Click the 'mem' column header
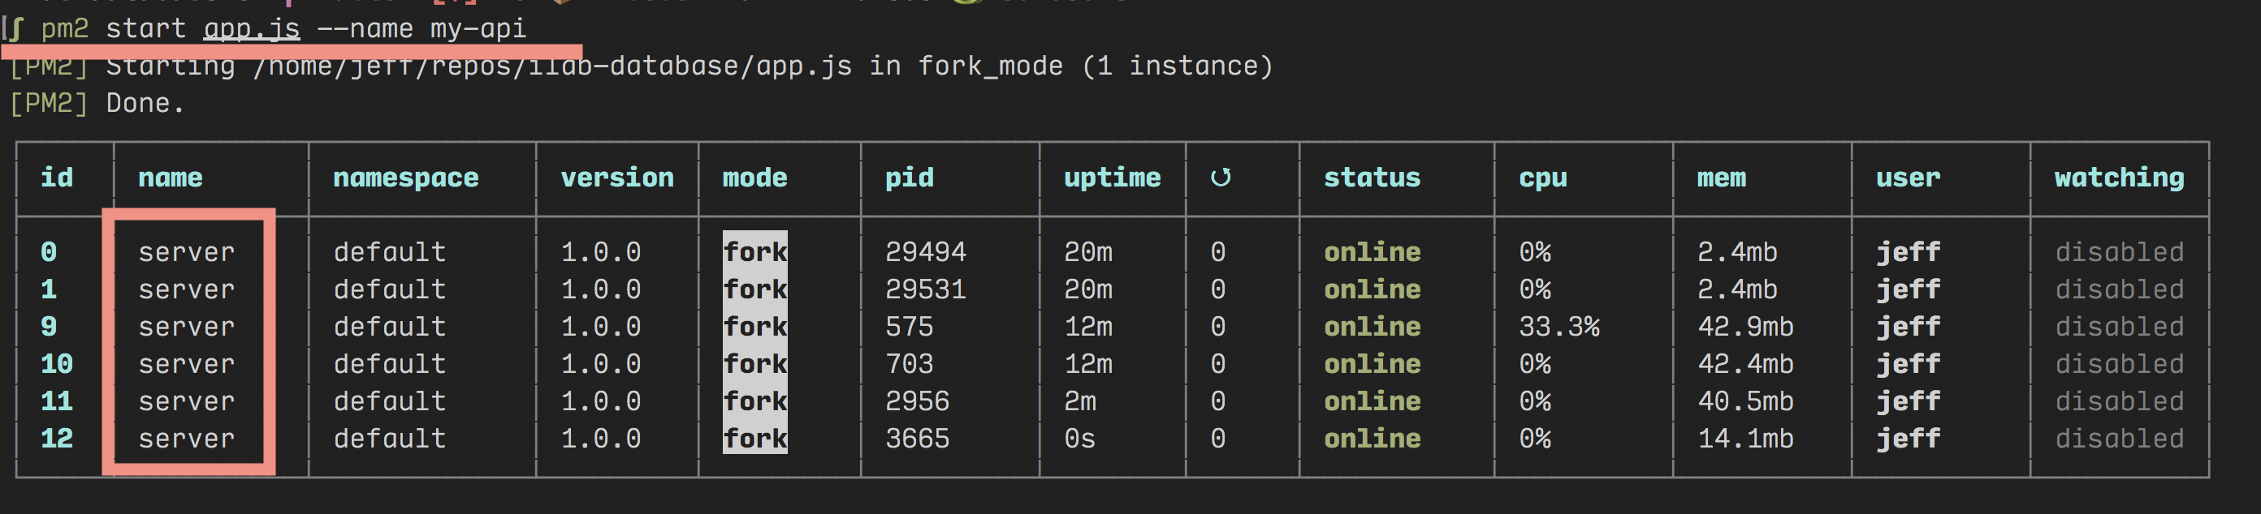Viewport: 2261px width, 514px height. [1721, 178]
